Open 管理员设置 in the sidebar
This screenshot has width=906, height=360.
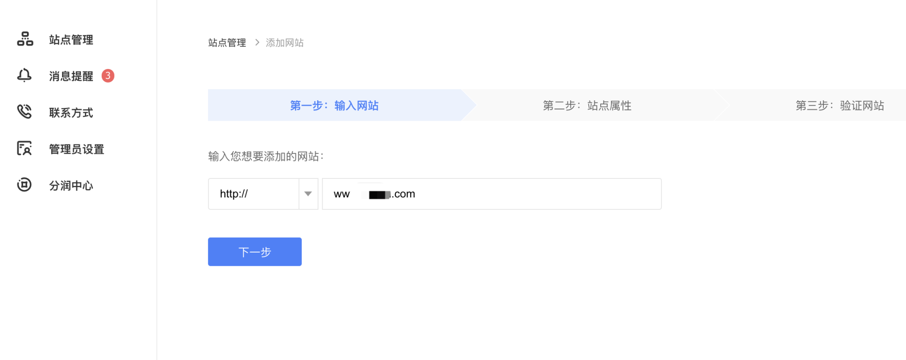tap(77, 149)
